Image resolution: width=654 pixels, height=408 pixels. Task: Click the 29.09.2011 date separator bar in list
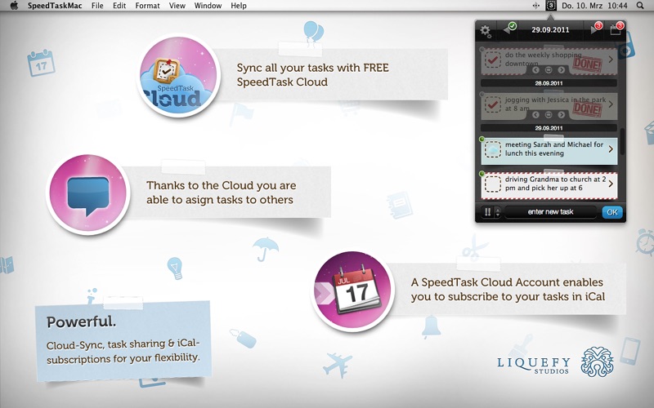pos(549,128)
